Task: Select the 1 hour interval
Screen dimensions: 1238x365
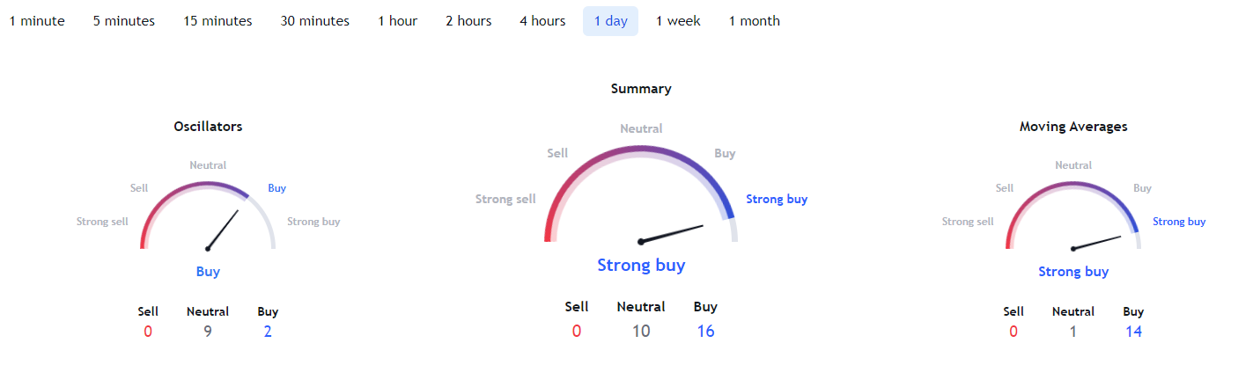Action: point(398,21)
